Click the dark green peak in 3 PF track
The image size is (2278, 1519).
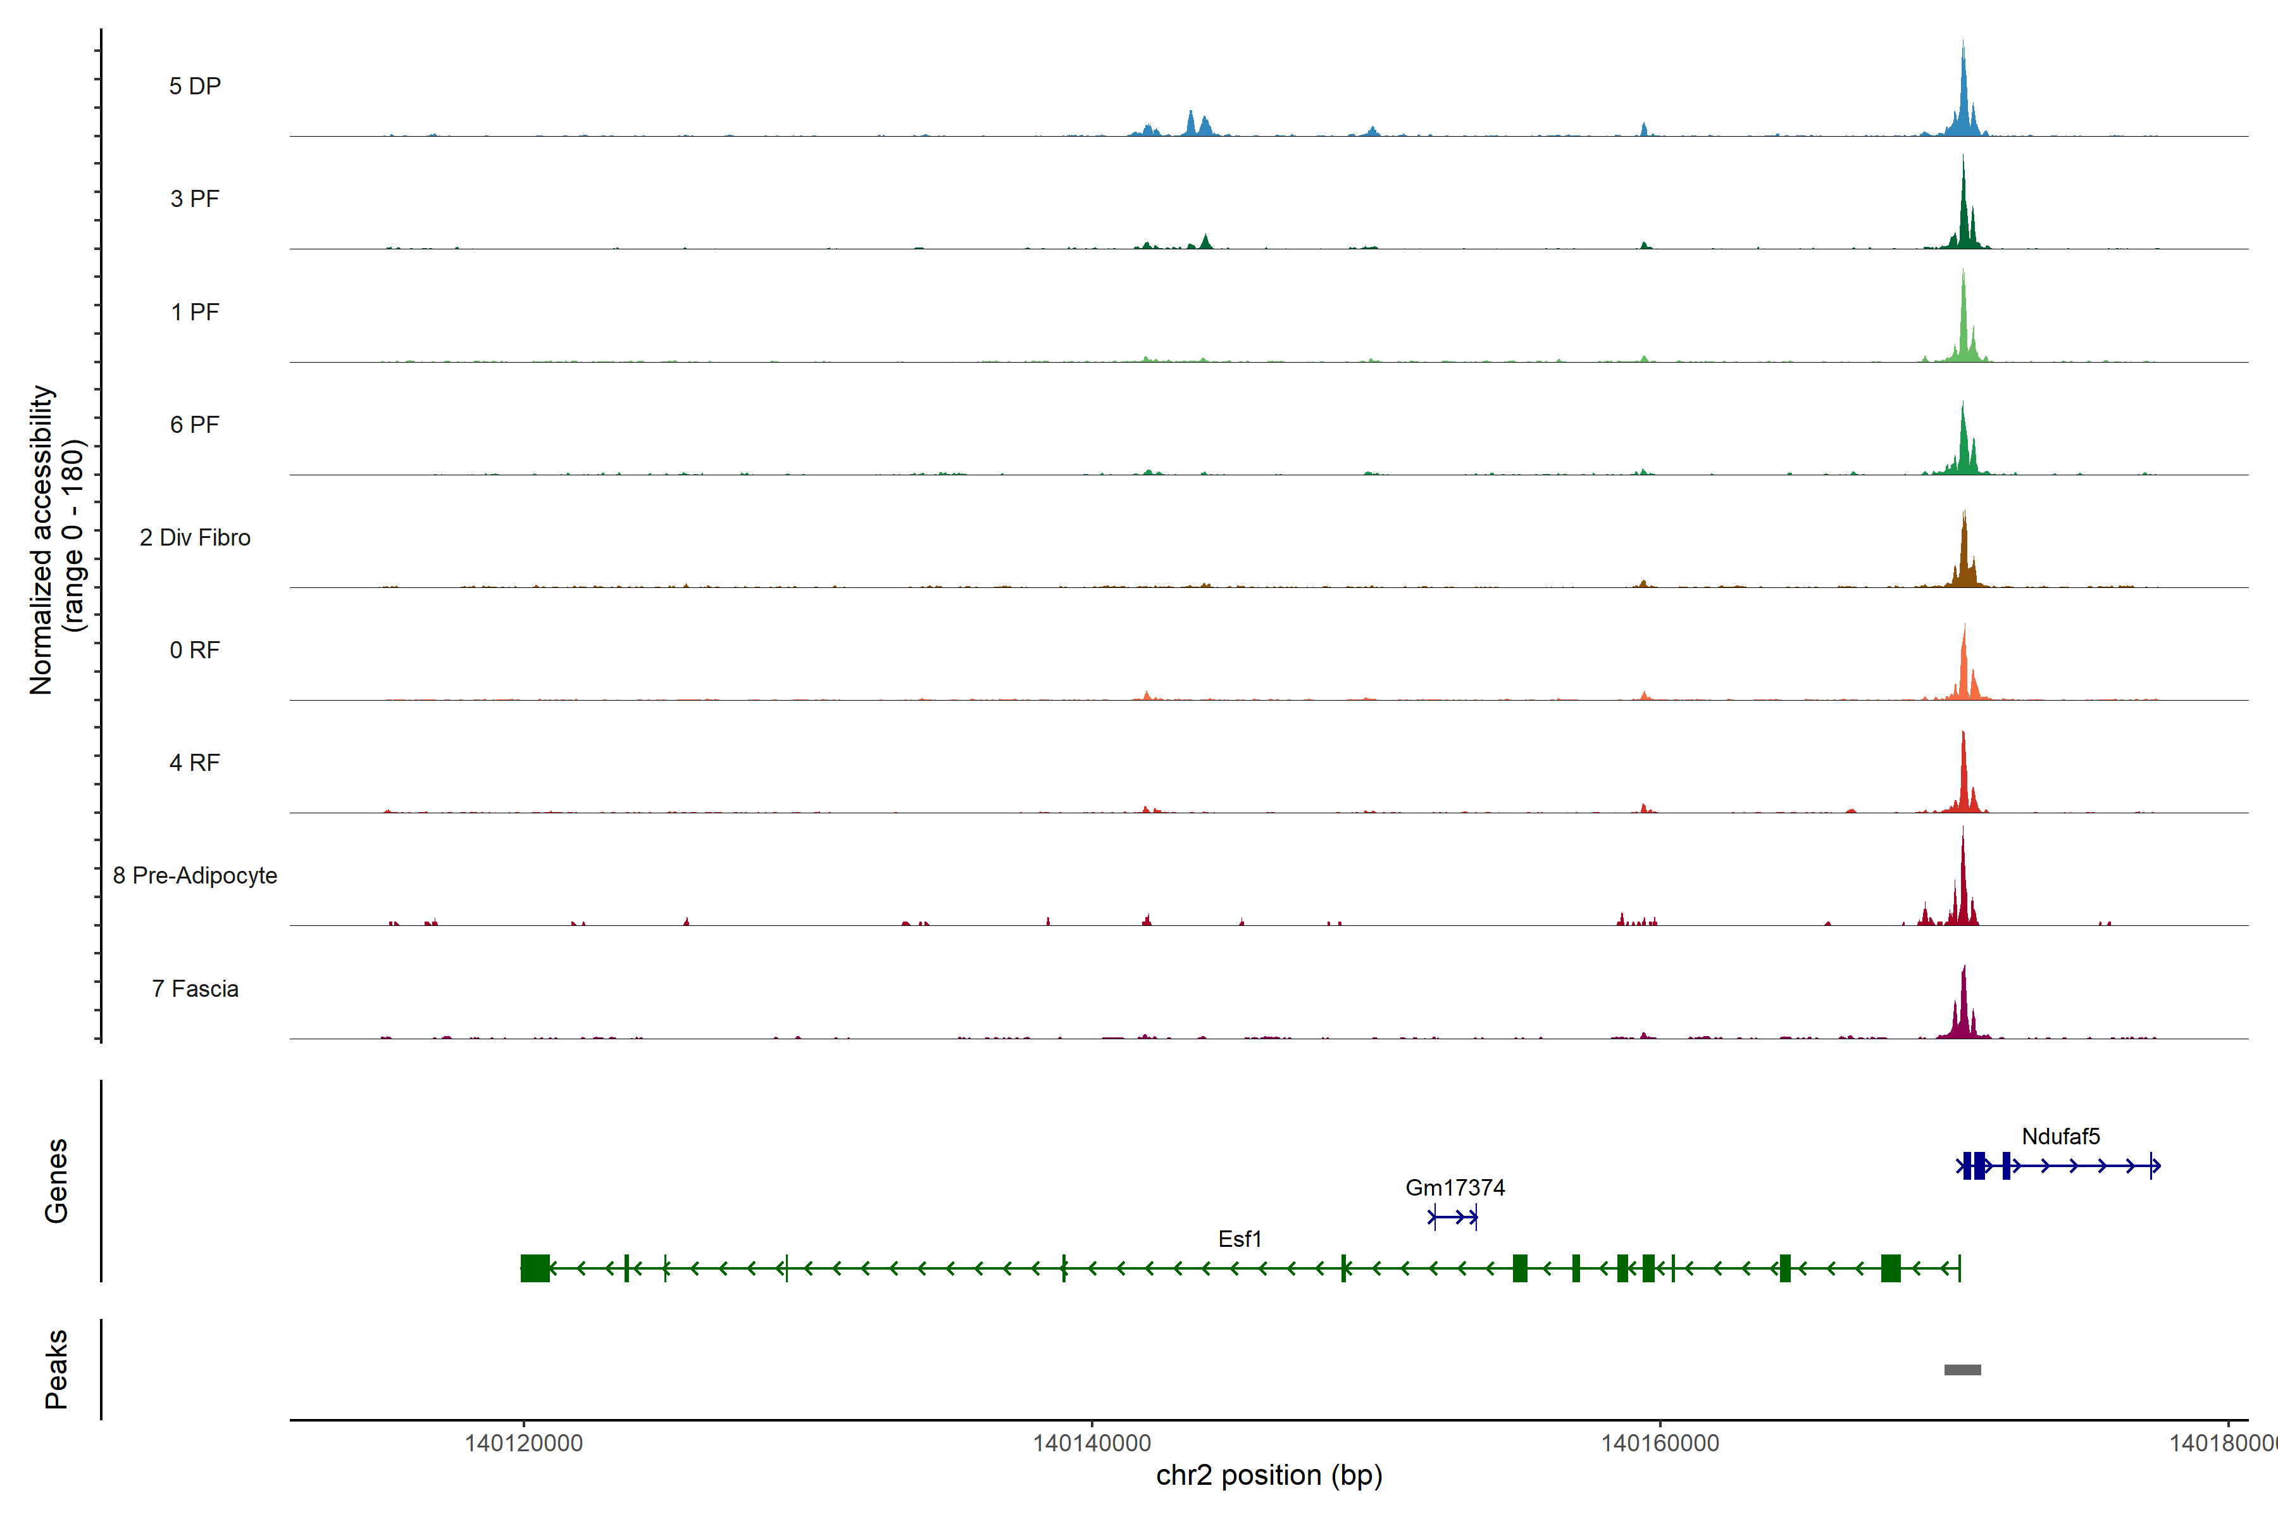pos(1964,218)
